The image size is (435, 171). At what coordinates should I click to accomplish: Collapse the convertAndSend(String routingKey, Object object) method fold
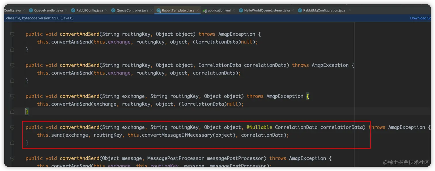[x=12, y=34]
